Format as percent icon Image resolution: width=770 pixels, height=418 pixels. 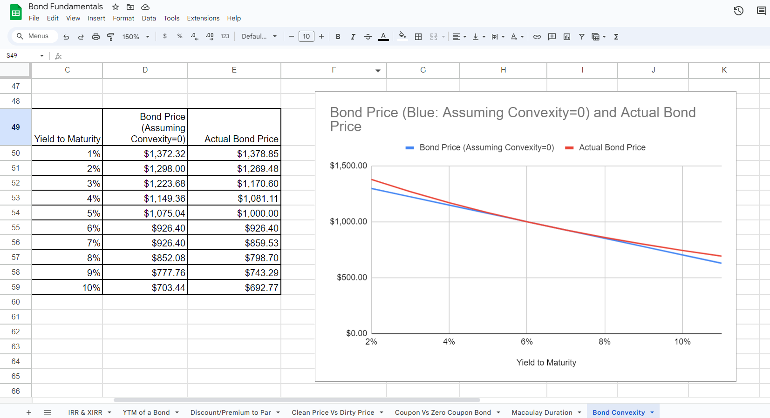[180, 36]
